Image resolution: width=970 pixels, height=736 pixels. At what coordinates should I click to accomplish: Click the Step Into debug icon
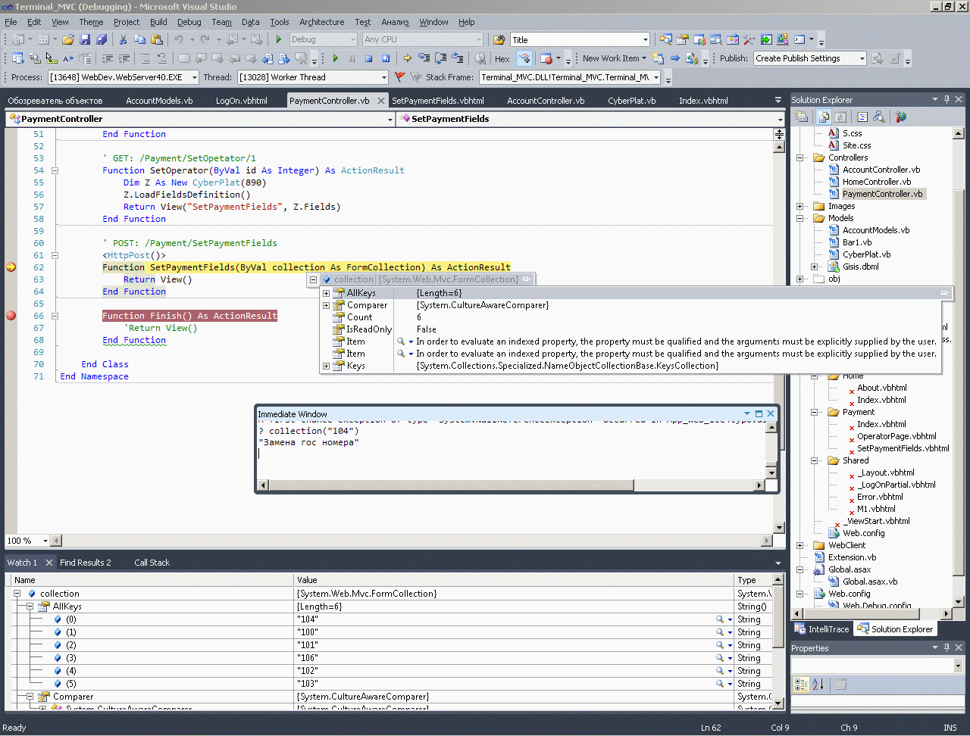click(424, 58)
